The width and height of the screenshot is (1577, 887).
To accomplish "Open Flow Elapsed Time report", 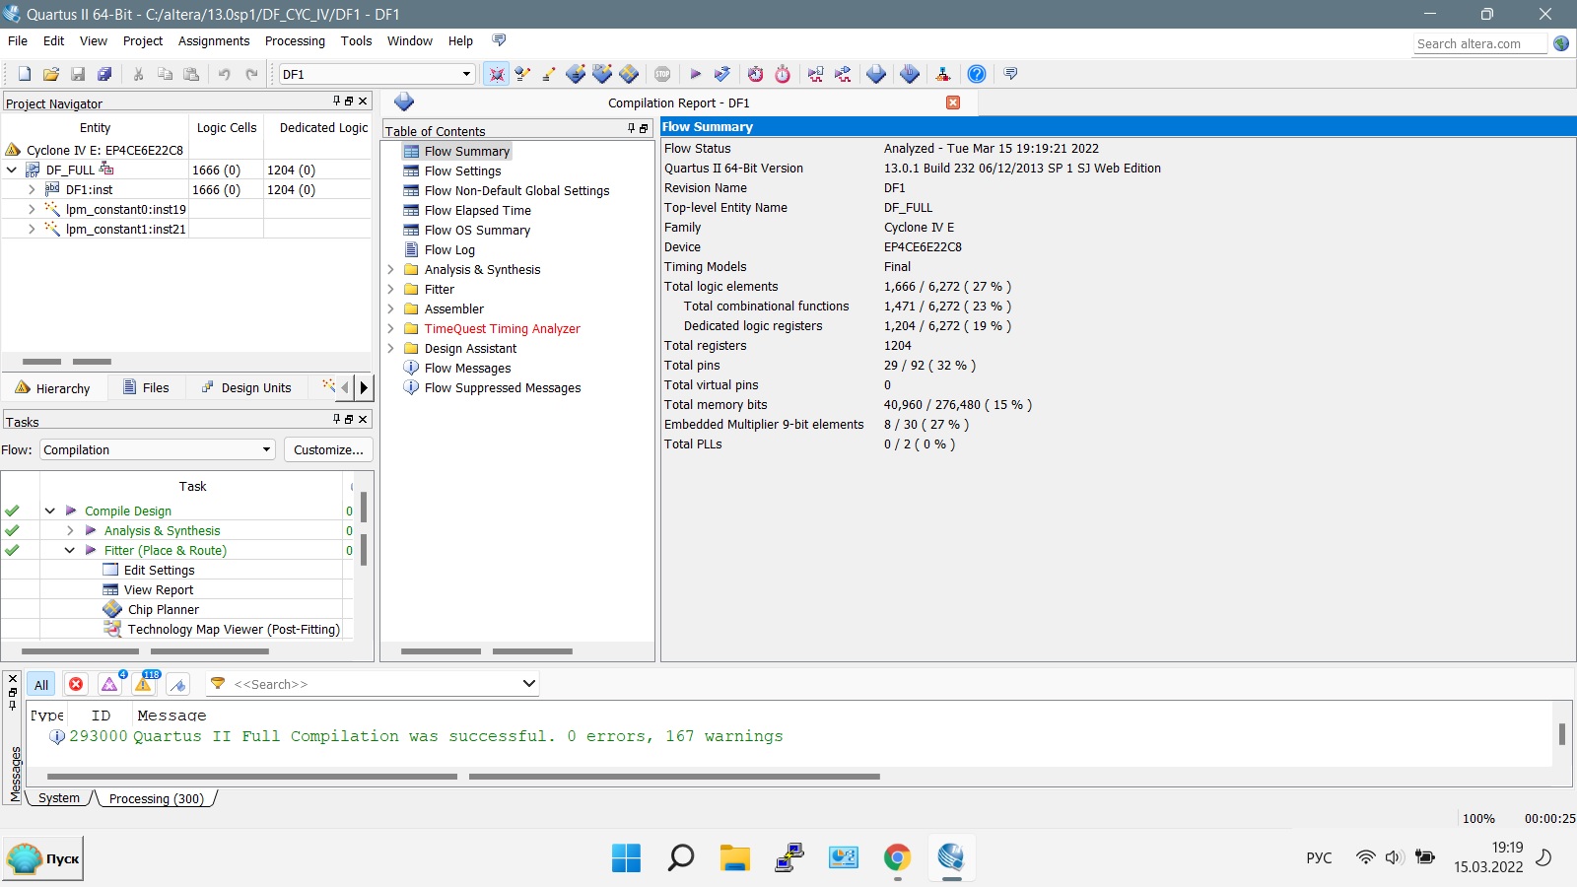I will point(477,210).
